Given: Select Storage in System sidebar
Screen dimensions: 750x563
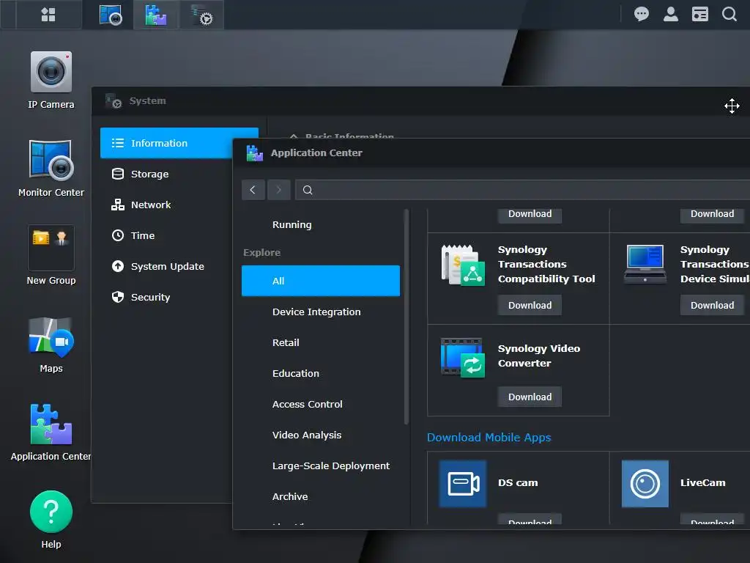Looking at the screenshot, I should pyautogui.click(x=166, y=174).
